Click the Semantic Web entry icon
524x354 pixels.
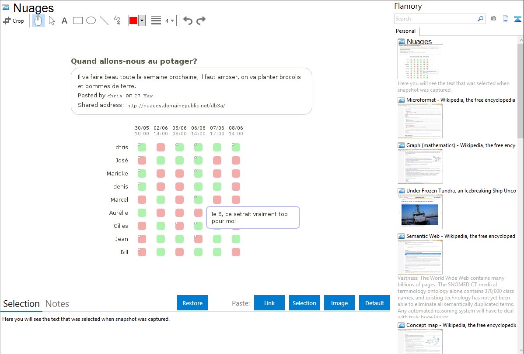[402, 236]
